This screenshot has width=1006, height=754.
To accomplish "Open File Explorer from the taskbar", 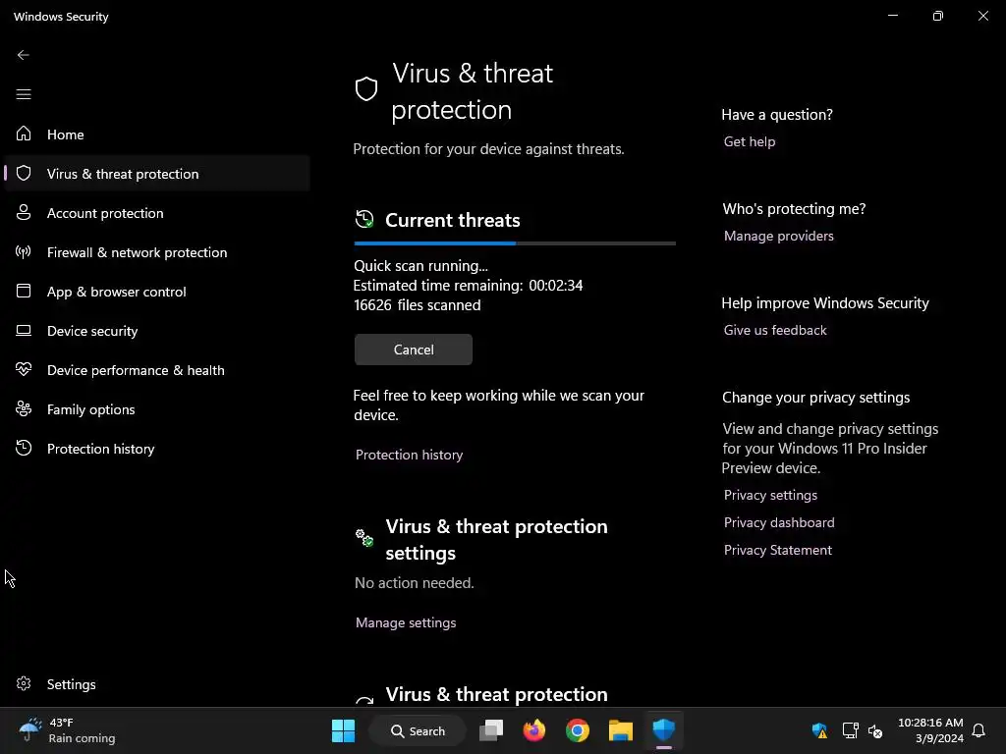I will click(621, 730).
